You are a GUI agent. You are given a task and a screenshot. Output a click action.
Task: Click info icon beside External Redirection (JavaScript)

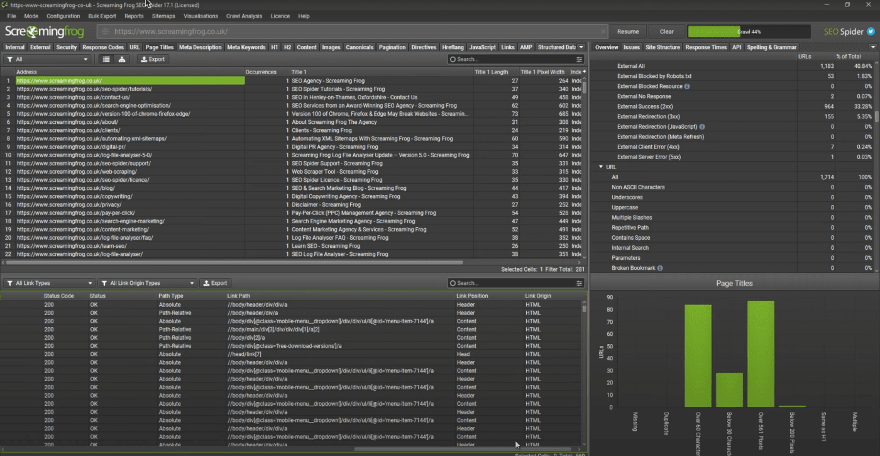pyautogui.click(x=701, y=126)
